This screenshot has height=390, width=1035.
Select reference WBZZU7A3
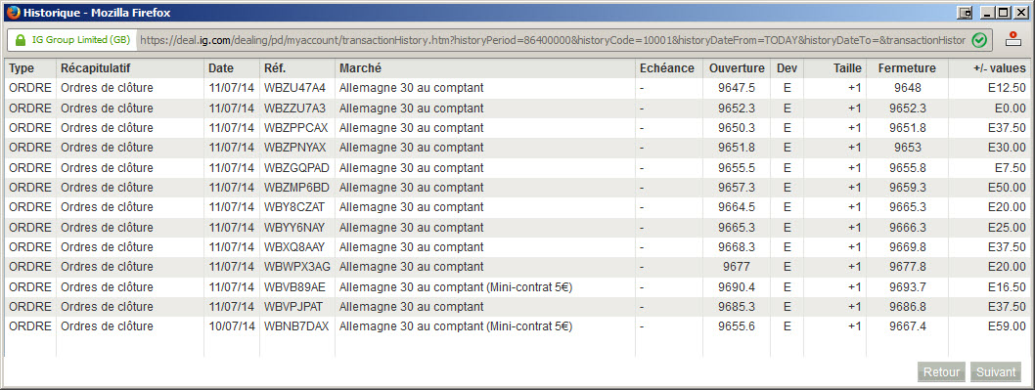coord(294,108)
